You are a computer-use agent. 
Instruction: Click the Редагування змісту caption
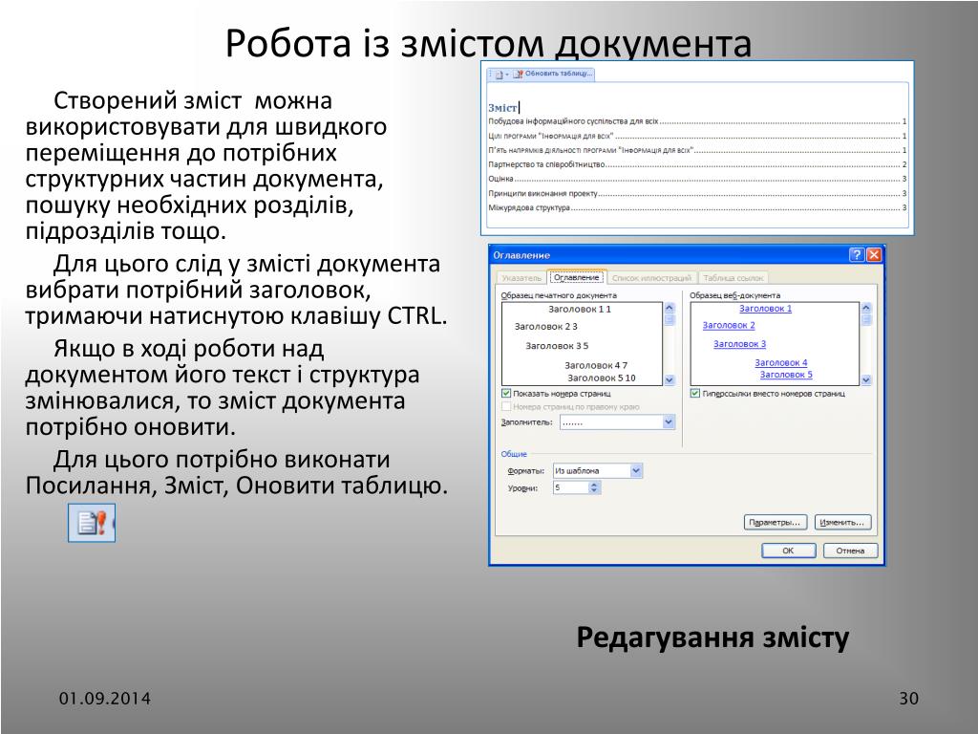[712, 637]
